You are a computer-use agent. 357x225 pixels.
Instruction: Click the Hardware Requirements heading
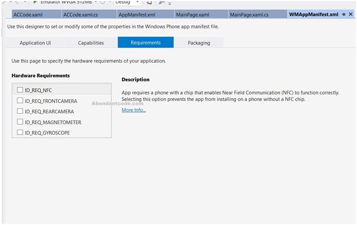click(40, 76)
